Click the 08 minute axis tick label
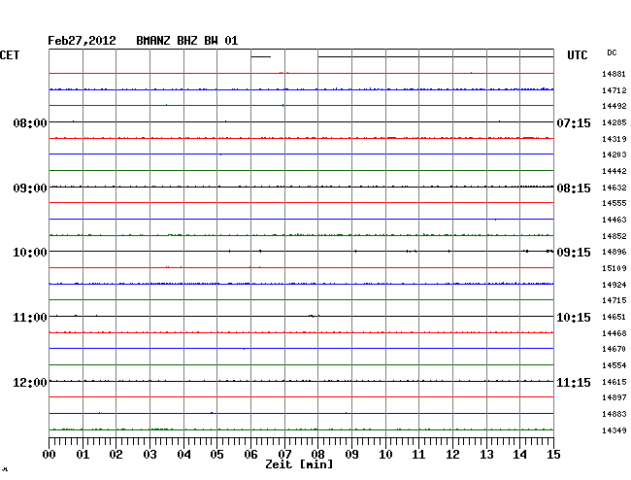This screenshot has width=631, height=480. click(x=317, y=455)
